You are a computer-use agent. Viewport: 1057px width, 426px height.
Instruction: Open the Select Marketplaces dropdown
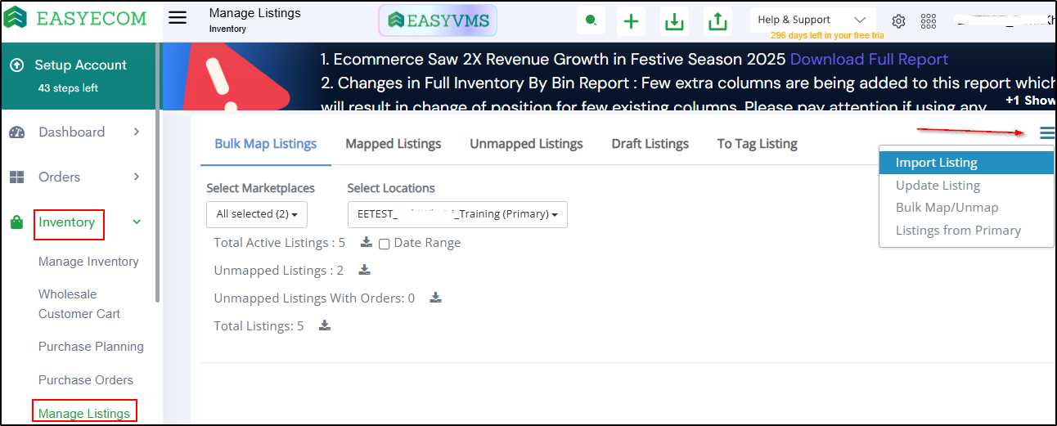256,214
